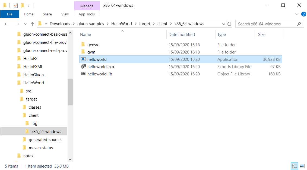Select the Manage contextual tab
Image resolution: width=307 pixels, height=170 pixels.
click(87, 6)
